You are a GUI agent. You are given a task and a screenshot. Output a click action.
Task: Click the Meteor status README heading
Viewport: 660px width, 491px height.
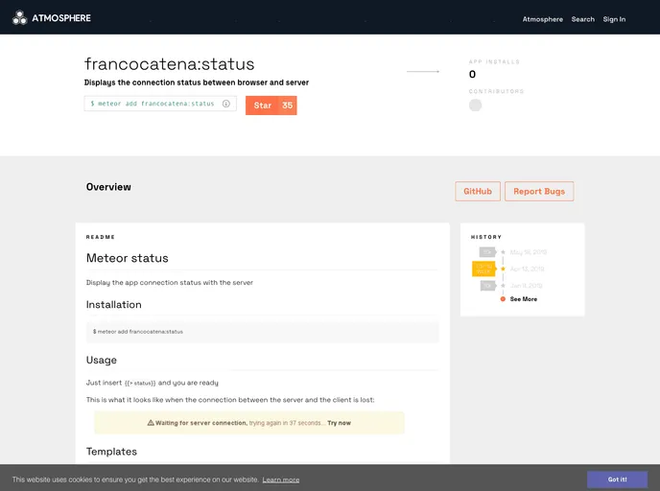128,258
